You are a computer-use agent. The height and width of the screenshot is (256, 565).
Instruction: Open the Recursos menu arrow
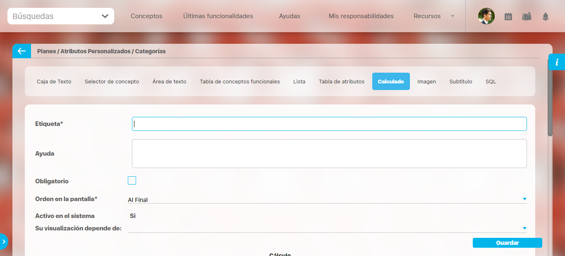coord(452,16)
